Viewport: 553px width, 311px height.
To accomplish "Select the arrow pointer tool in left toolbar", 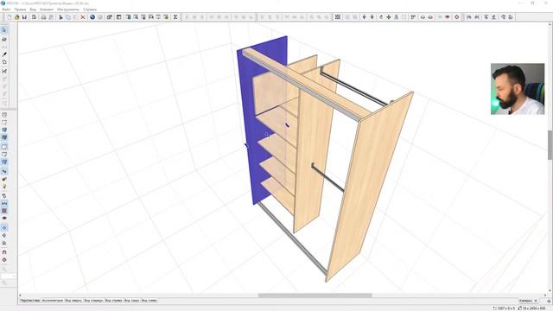I will tap(4, 30).
